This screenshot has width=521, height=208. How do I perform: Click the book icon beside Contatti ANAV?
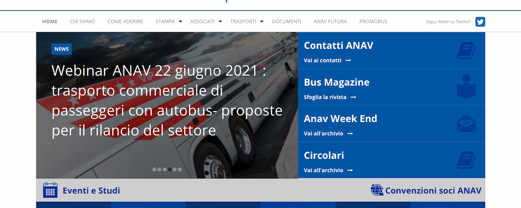click(x=466, y=51)
